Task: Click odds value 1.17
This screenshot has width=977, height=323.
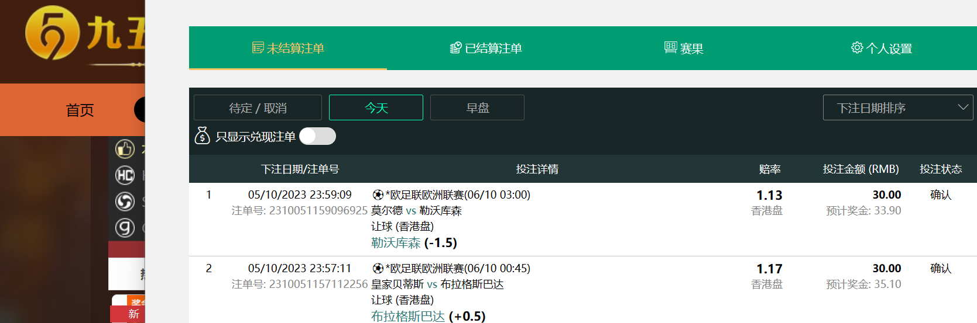Action: click(769, 269)
